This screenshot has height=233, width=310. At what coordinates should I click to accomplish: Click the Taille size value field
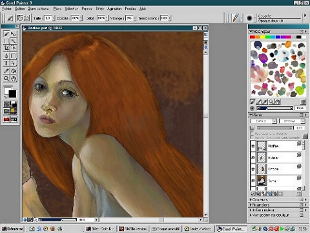[x=48, y=18]
